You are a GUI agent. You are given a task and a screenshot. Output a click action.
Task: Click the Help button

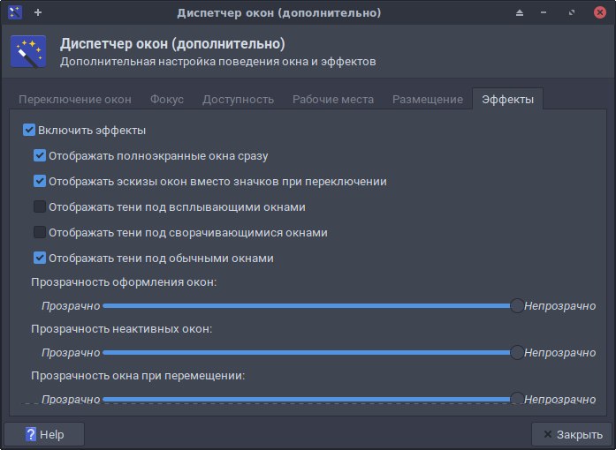[x=44, y=434]
